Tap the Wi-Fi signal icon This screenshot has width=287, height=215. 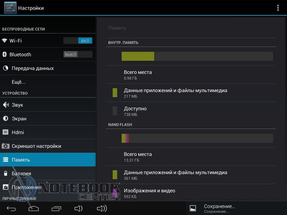click(5, 41)
